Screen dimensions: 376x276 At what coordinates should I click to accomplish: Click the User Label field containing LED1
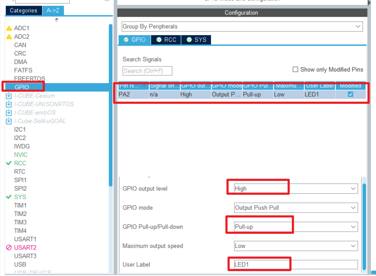pos(296,265)
